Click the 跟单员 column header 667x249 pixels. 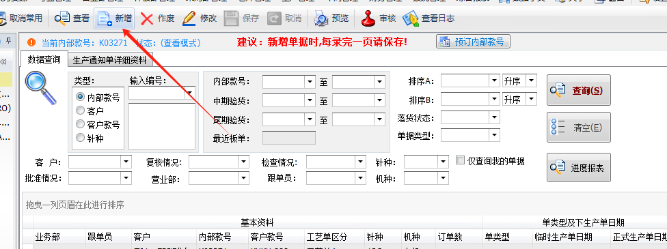pos(108,237)
